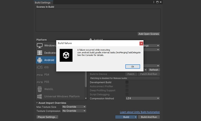This screenshot has height=121, width=201.
Task: Click the Refresh button
Action: pos(154,70)
